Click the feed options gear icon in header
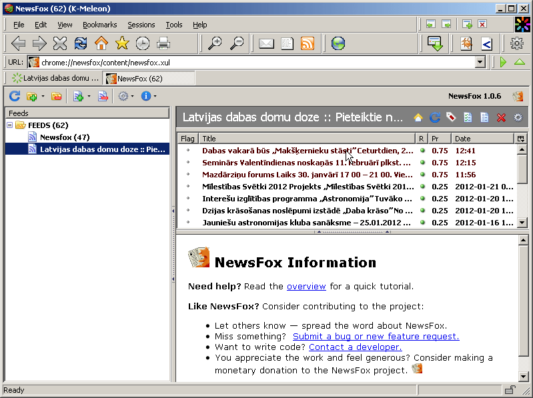The height and width of the screenshot is (398, 533). click(518, 117)
